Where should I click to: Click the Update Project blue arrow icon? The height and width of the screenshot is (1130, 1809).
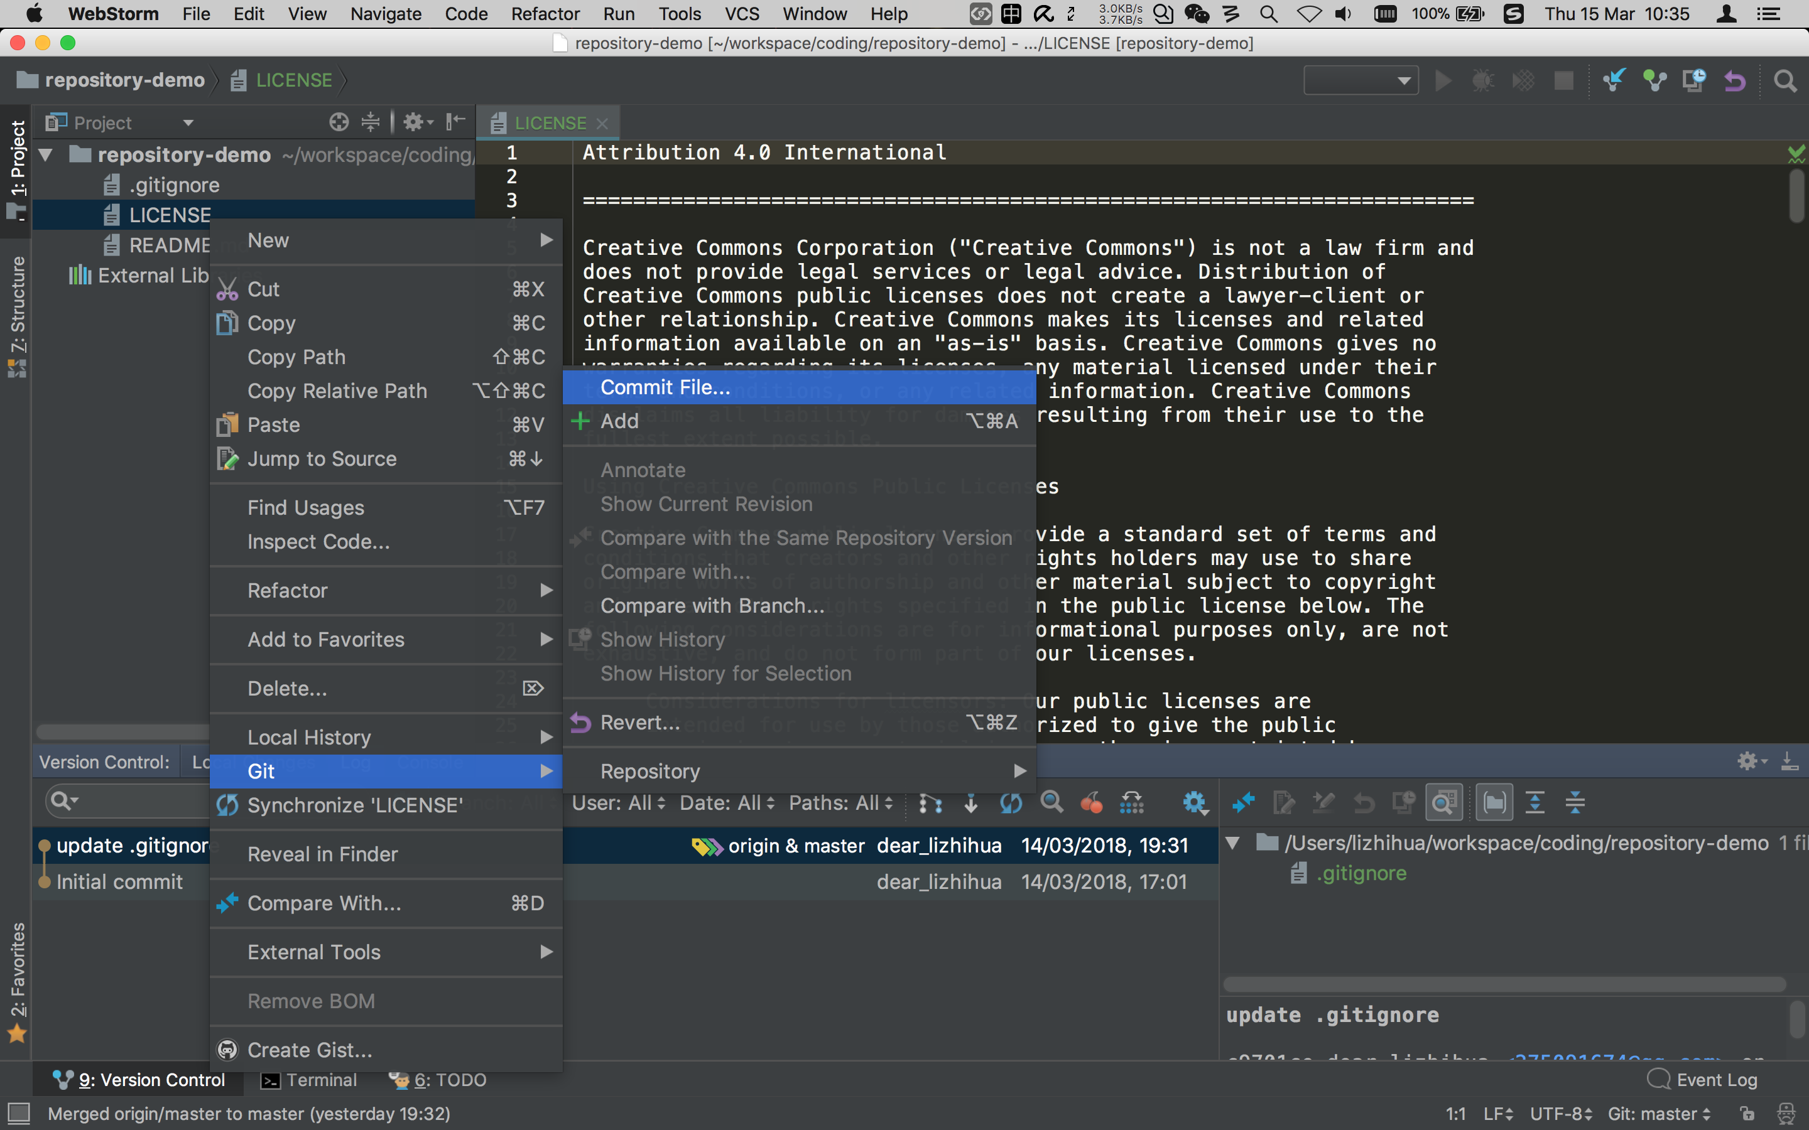coord(1614,81)
